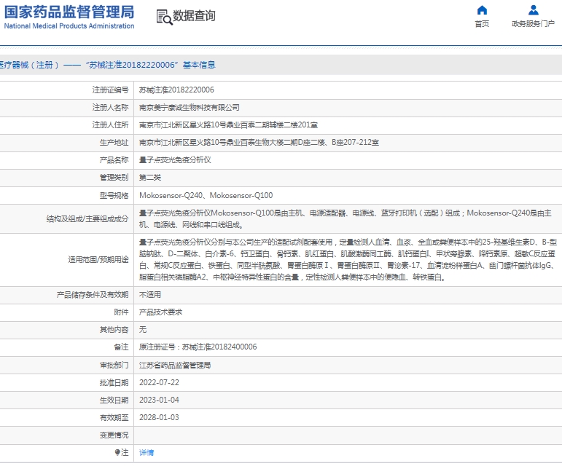Click the 生产地址 row label

114,143
